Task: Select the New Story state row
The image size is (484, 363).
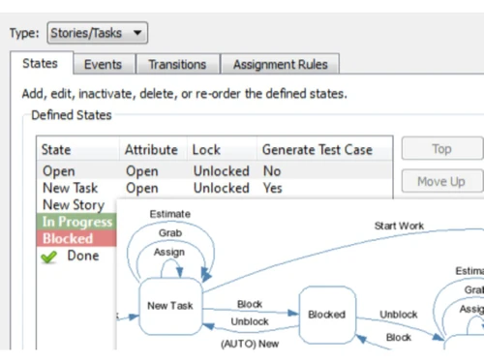Action: click(x=76, y=205)
